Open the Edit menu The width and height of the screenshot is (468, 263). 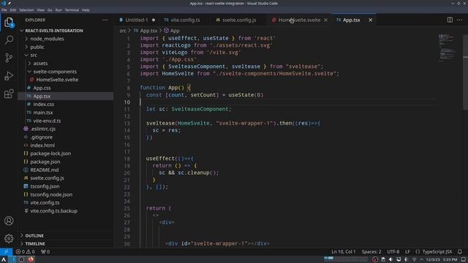coord(13,10)
